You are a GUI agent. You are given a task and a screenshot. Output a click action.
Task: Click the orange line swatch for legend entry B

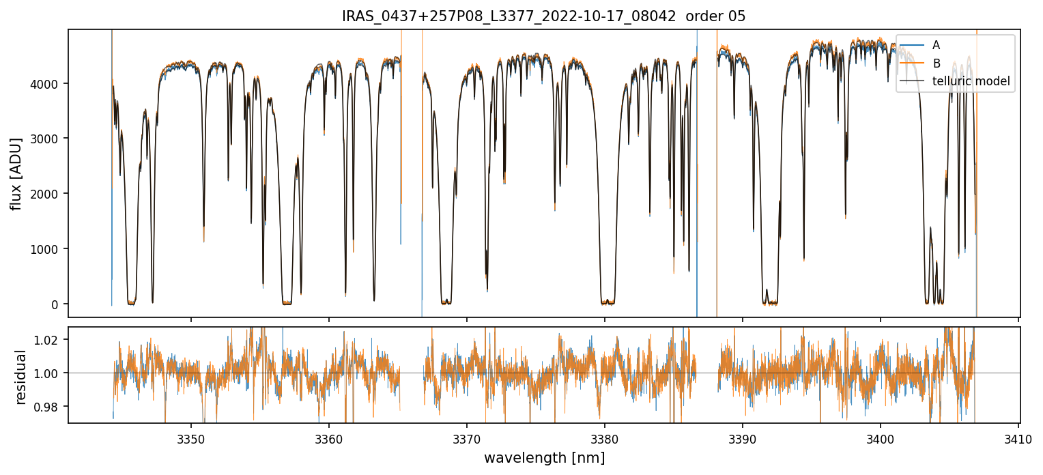[912, 63]
